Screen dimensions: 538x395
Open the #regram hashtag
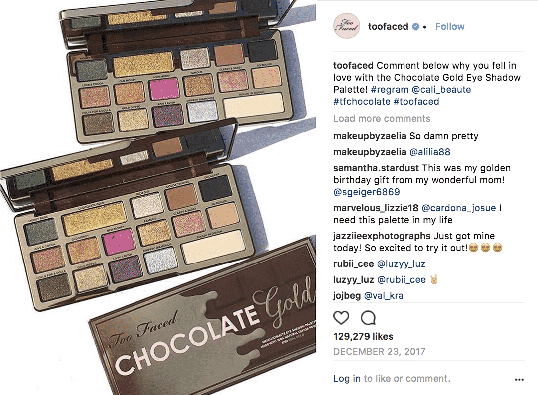(390, 90)
